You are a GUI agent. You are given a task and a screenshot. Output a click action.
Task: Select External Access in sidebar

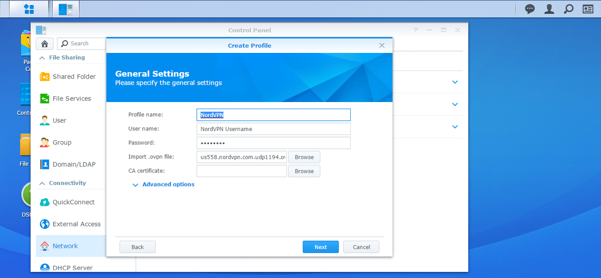[71, 224]
